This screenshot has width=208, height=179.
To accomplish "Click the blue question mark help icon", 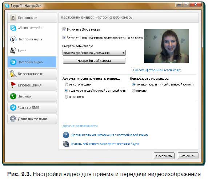I will (x=66, y=135).
